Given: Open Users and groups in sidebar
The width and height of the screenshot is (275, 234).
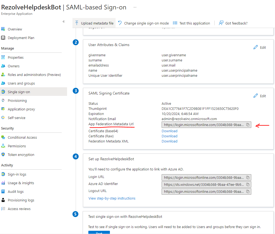Looking at the screenshot, I should coord(21,83).
